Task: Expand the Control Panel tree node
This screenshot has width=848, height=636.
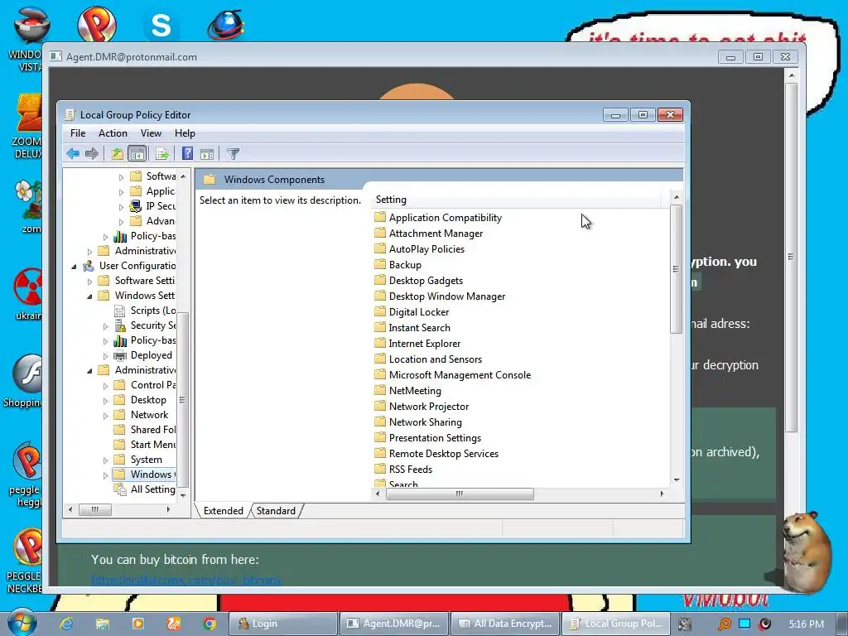Action: [x=105, y=386]
